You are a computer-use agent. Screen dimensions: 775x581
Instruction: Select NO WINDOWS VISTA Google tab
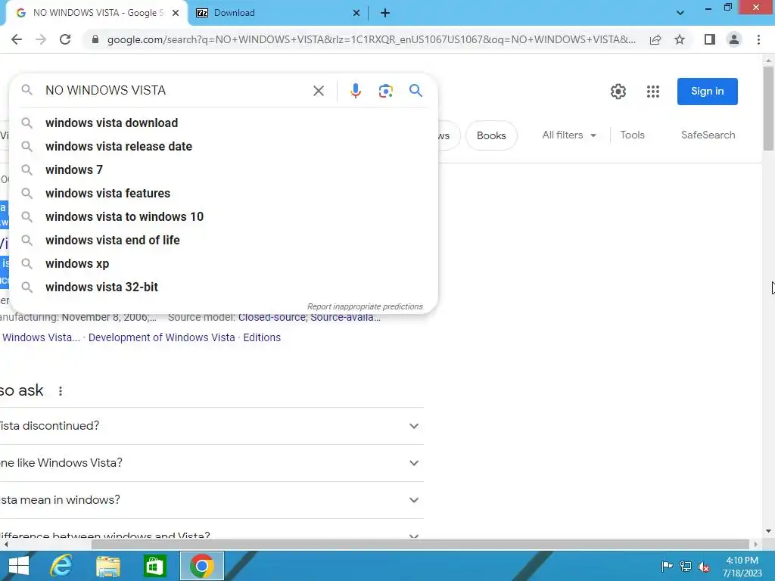(x=98, y=13)
